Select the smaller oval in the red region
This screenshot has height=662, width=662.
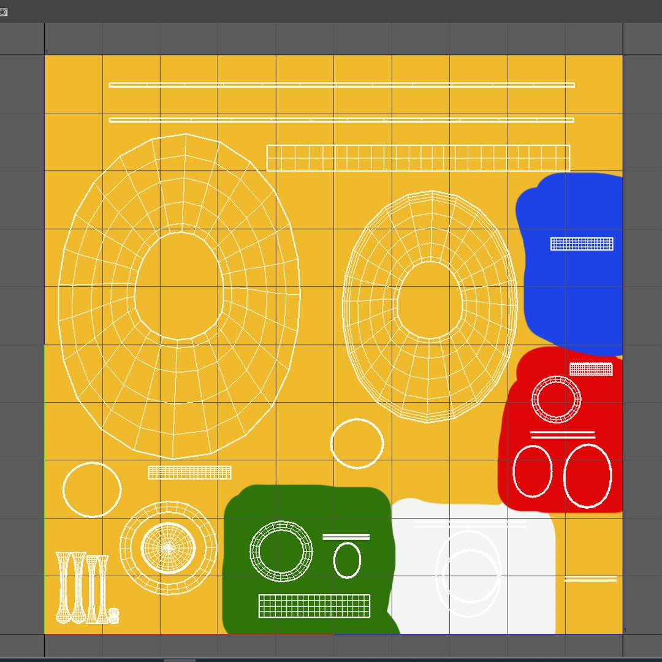[533, 471]
